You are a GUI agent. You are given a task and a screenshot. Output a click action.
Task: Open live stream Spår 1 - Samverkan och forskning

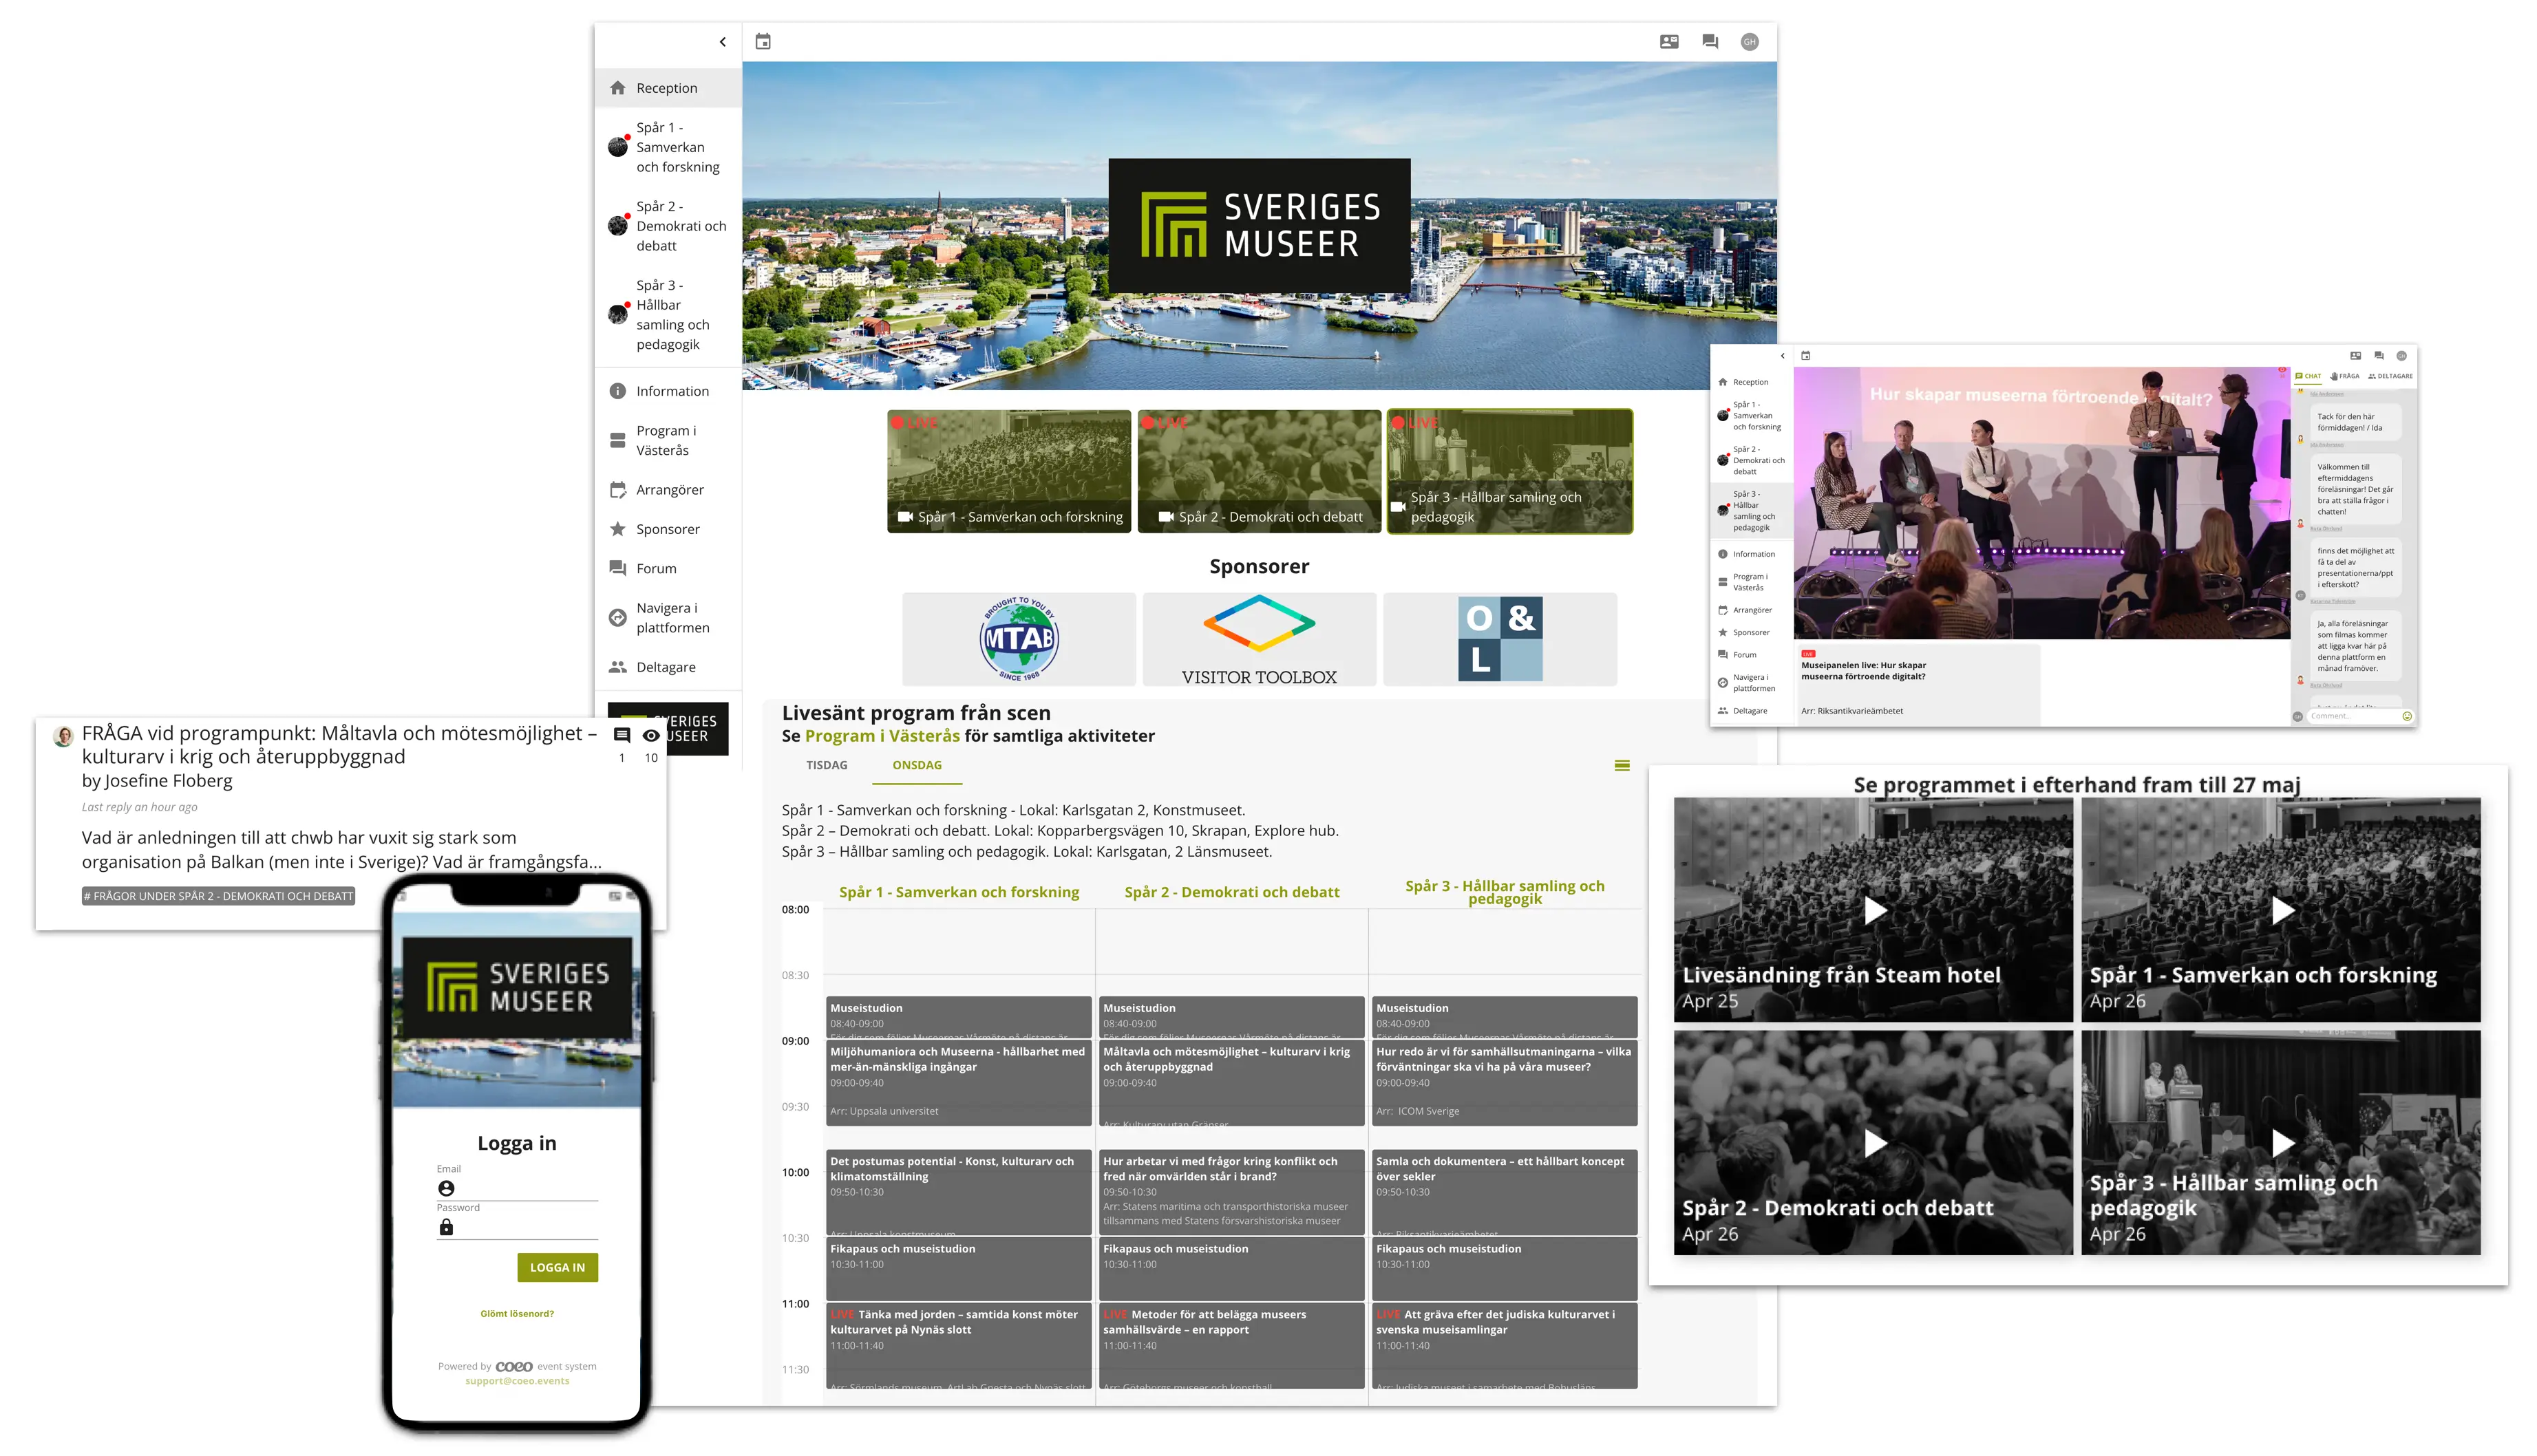coord(1009,471)
